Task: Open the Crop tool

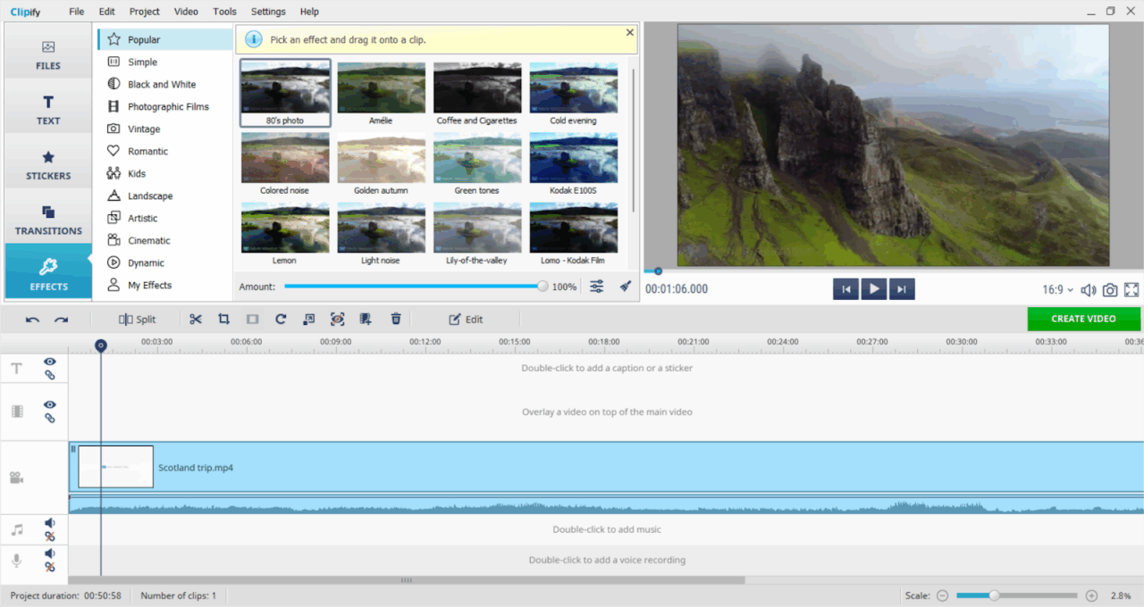Action: pyautogui.click(x=223, y=319)
